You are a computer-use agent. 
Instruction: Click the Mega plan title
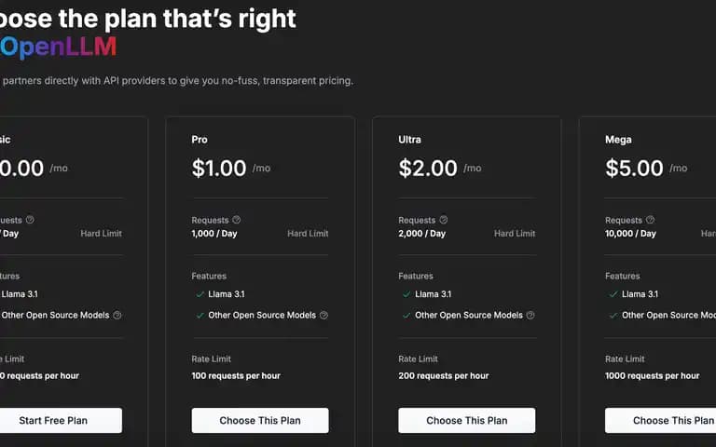[618, 140]
